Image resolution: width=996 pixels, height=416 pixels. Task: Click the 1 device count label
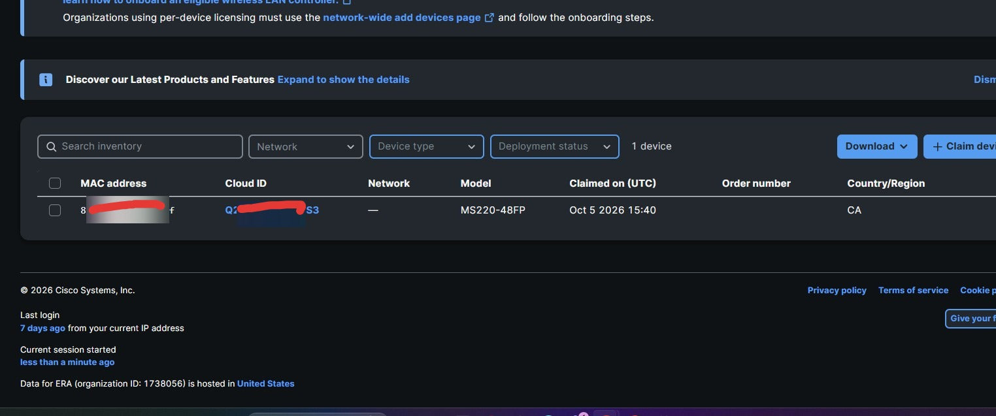[652, 146]
